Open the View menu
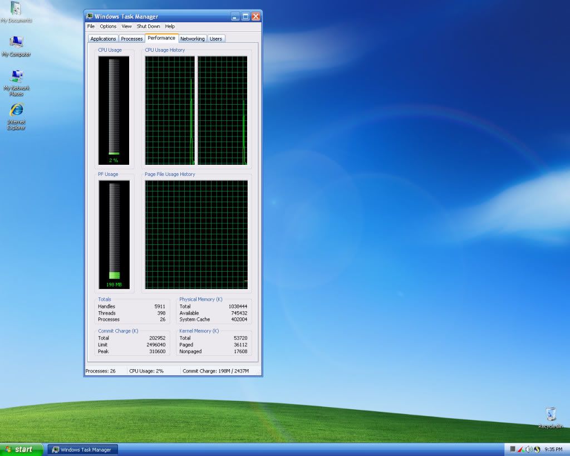 [126, 26]
